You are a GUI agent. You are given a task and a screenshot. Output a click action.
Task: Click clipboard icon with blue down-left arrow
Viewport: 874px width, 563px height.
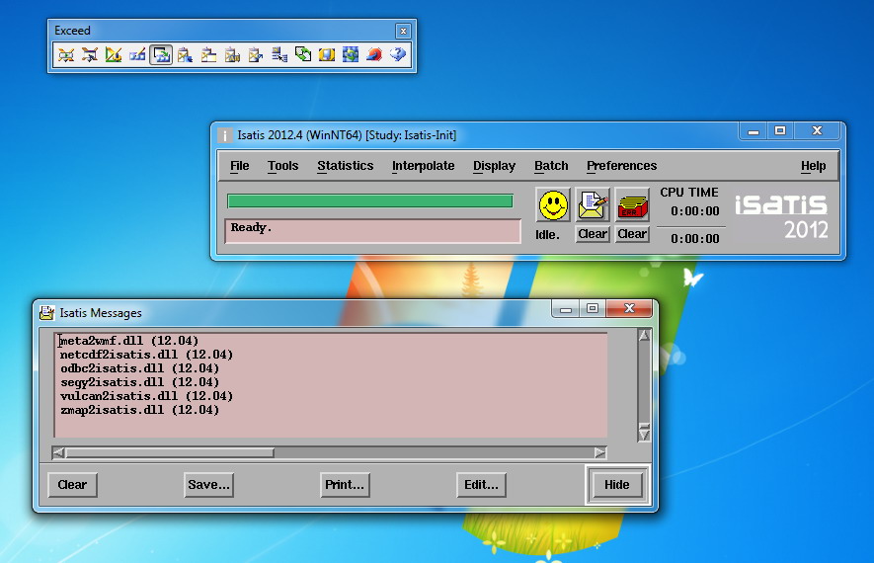[185, 54]
